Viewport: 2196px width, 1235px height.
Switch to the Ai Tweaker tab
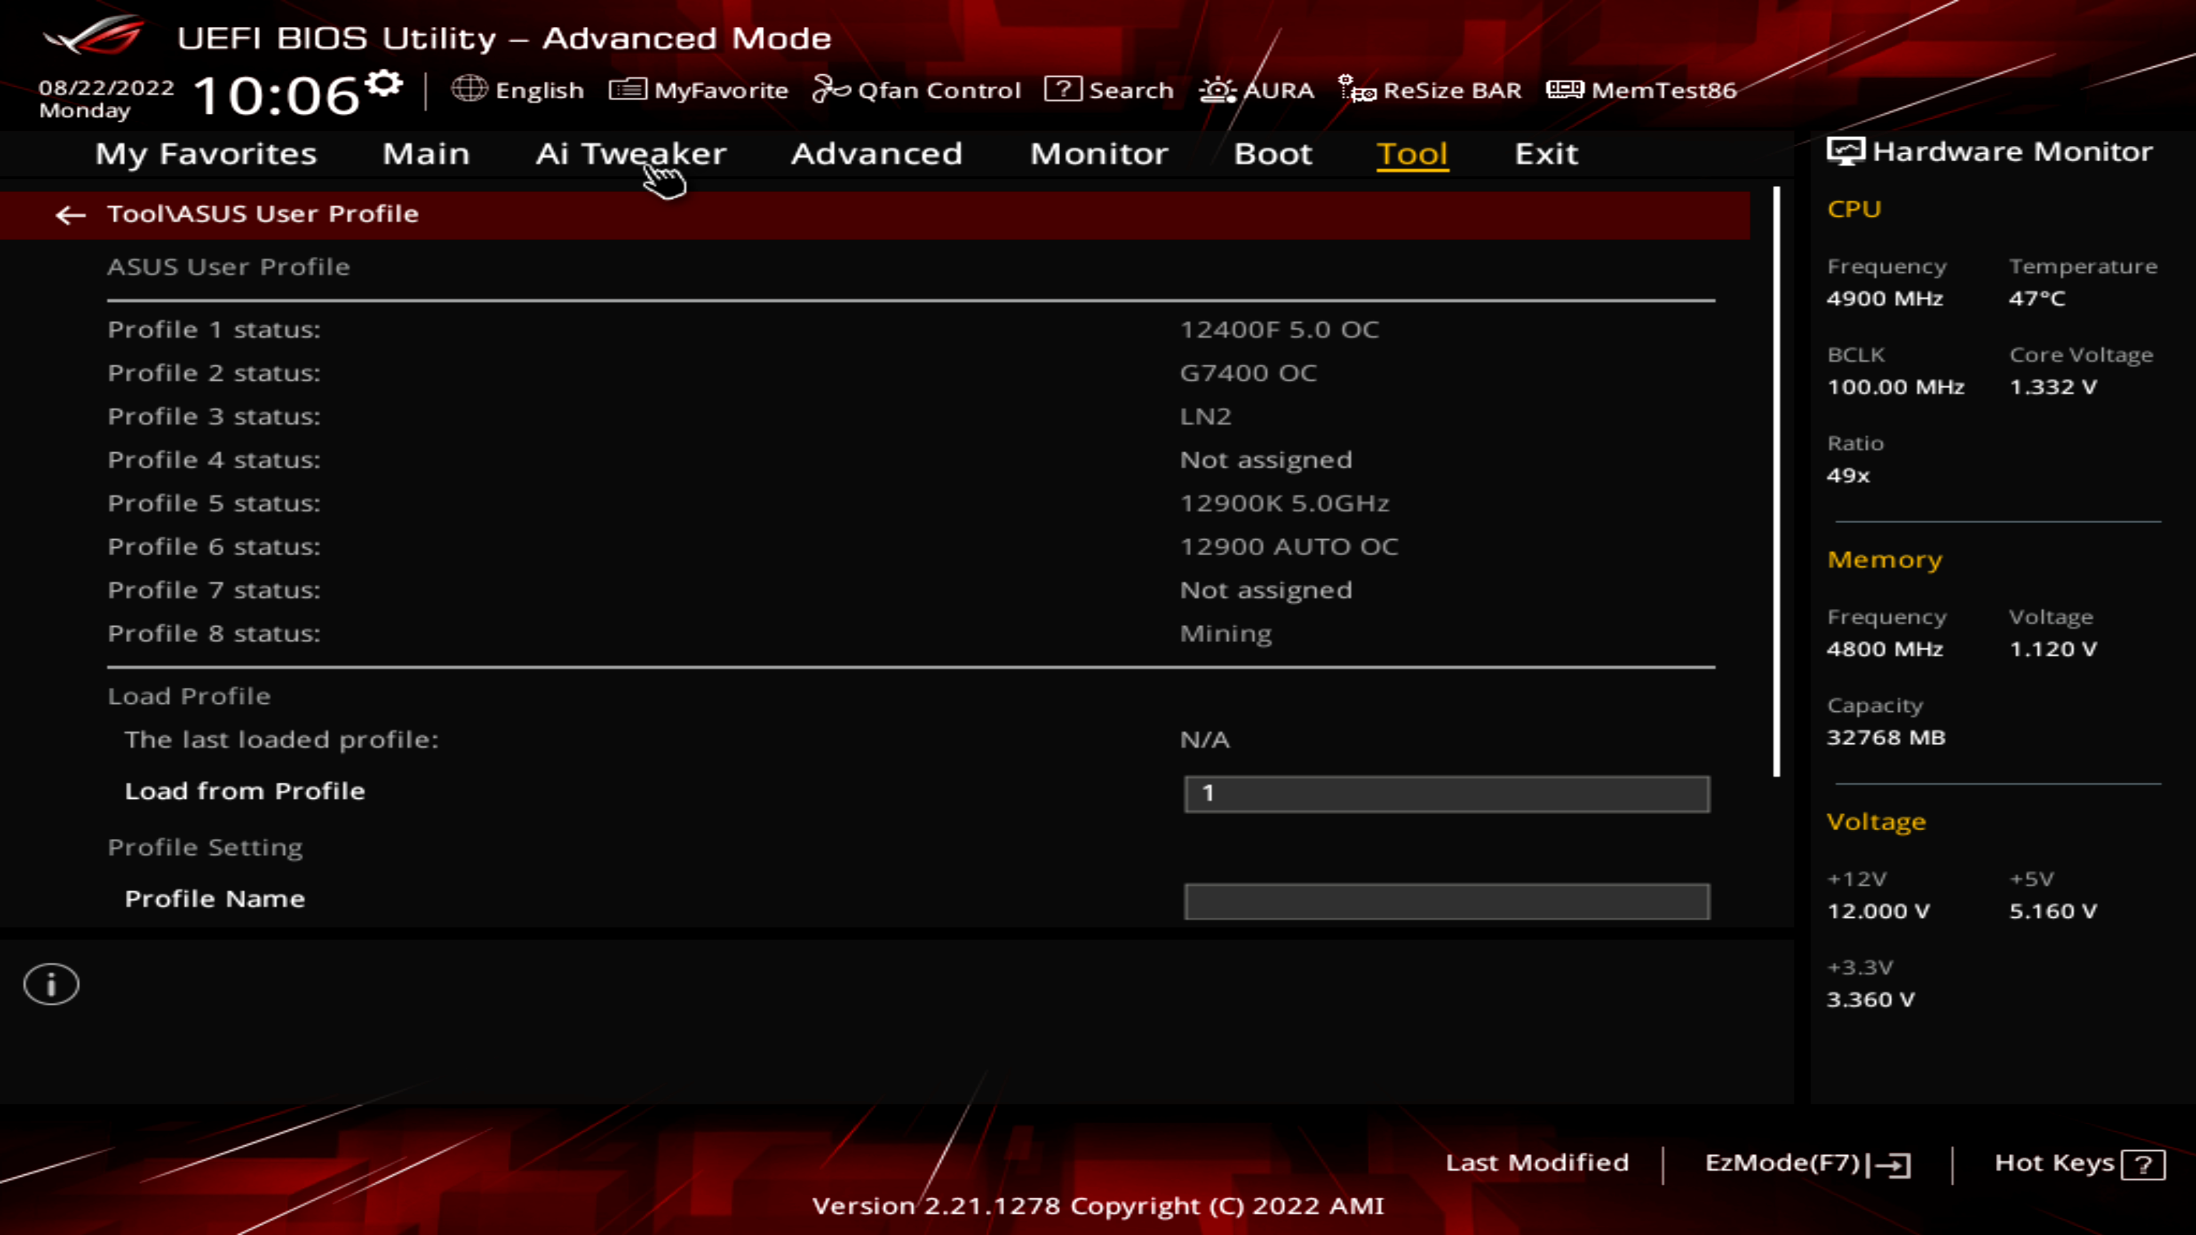[631, 154]
